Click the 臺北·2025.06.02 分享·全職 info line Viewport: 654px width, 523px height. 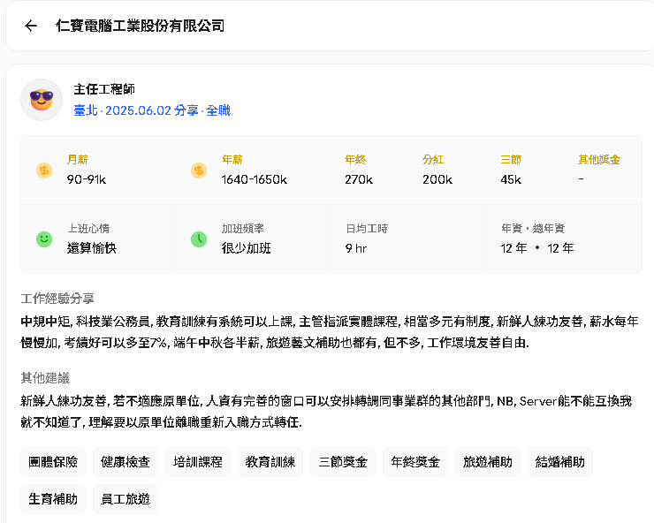[152, 110]
